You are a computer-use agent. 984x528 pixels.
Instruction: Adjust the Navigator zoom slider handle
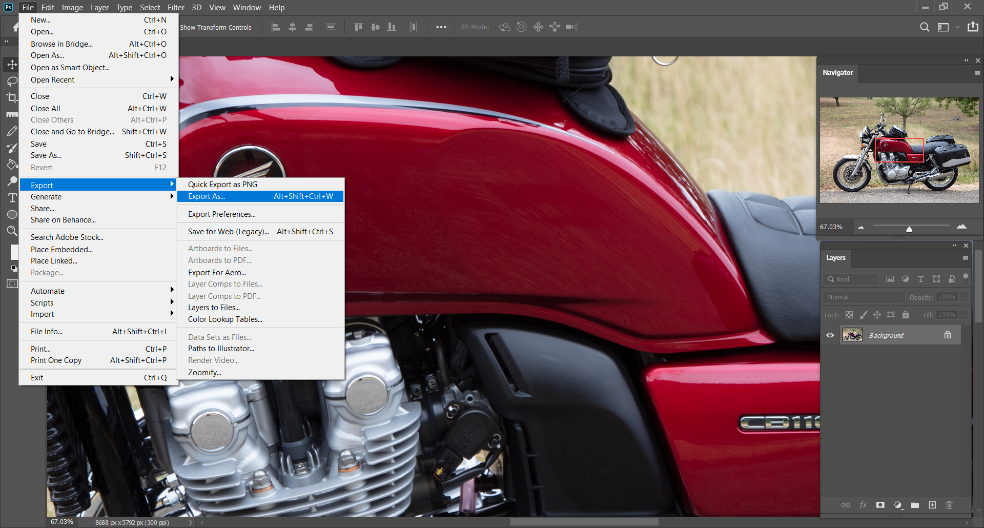[909, 229]
